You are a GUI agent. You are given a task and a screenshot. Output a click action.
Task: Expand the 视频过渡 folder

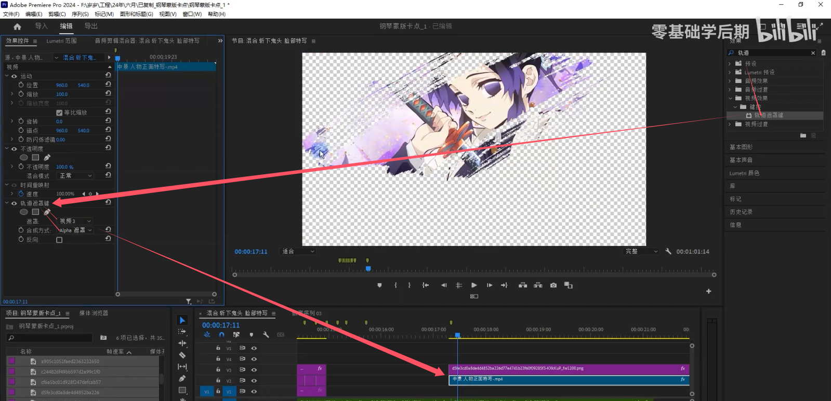click(730, 124)
